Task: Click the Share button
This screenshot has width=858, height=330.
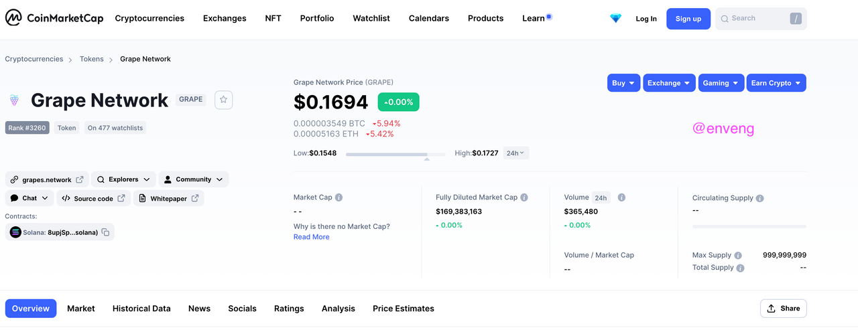Action: click(783, 309)
